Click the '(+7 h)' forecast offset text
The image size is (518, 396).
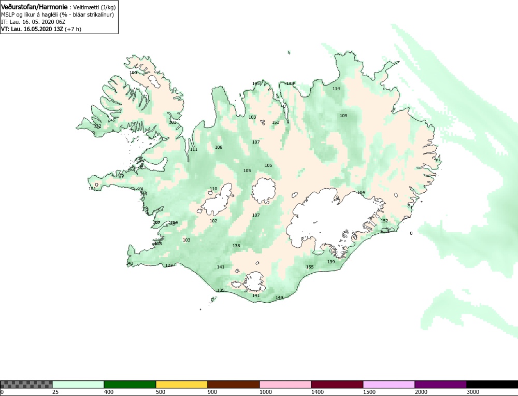(x=73, y=29)
